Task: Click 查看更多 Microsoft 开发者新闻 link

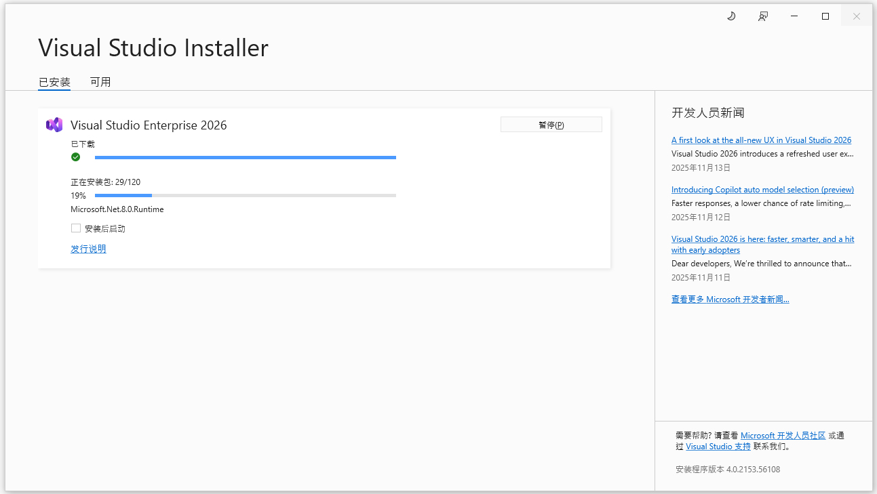Action: pos(730,299)
